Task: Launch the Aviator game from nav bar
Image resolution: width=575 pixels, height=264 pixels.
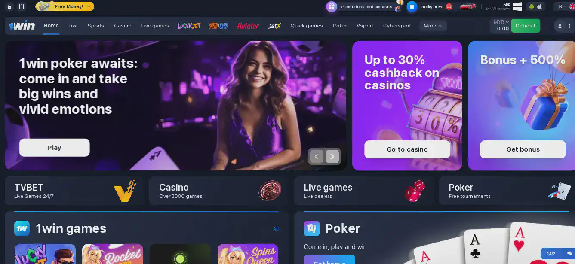Action: pos(248,26)
